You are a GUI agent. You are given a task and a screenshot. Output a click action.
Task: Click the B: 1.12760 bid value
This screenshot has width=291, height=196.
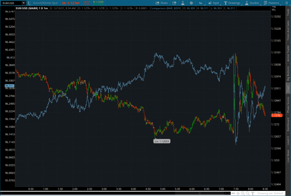(98, 2)
